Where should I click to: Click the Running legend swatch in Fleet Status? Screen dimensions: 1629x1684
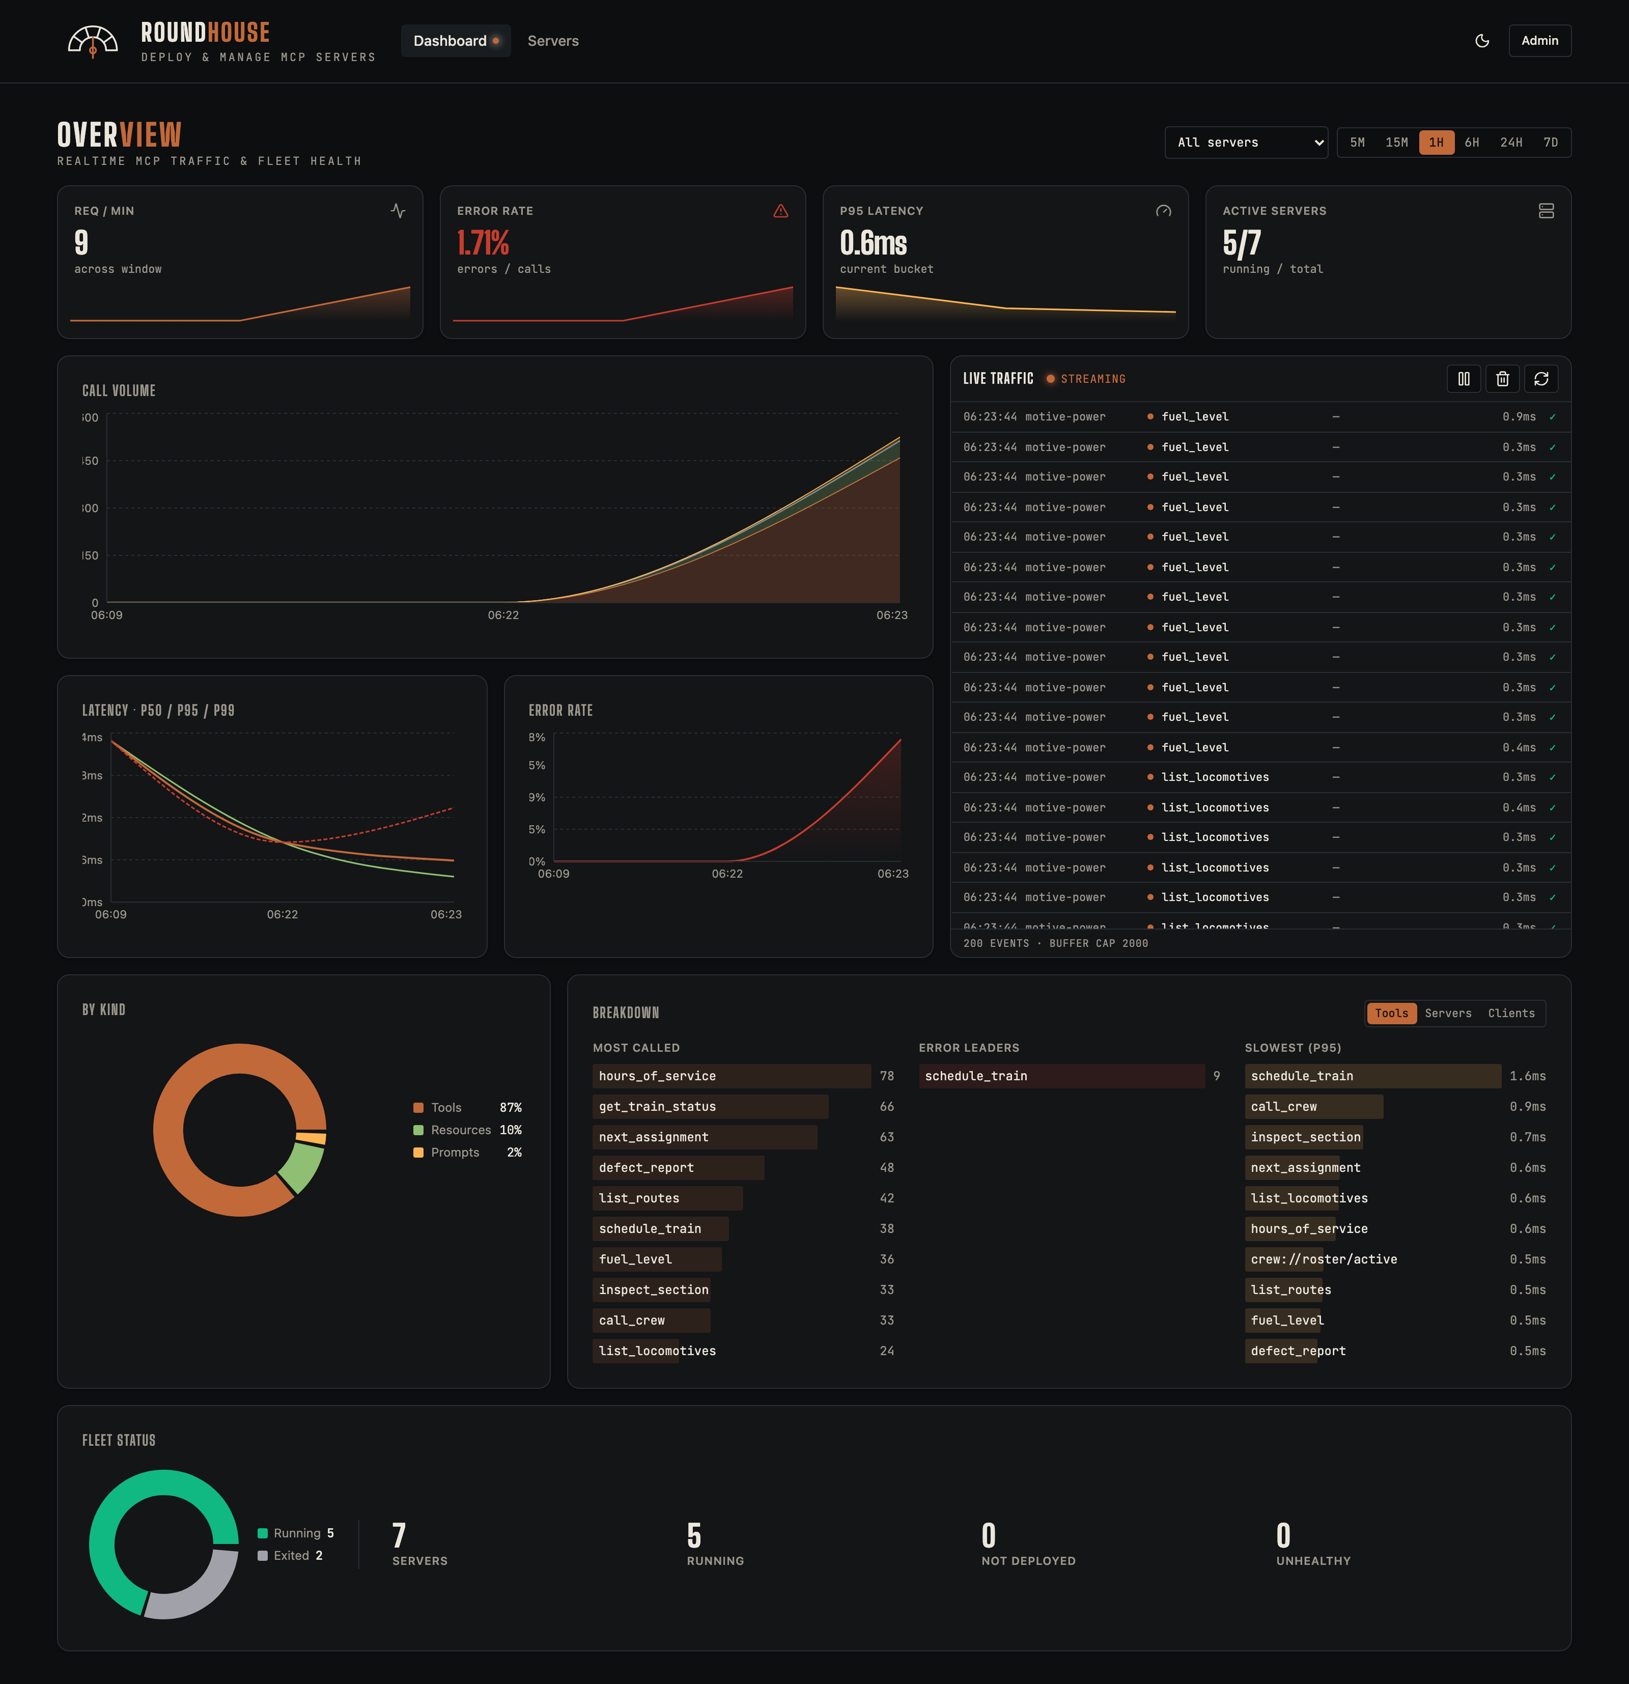click(263, 1534)
